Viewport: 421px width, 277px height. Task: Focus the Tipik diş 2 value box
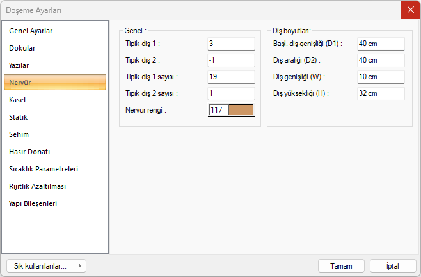[231, 60]
